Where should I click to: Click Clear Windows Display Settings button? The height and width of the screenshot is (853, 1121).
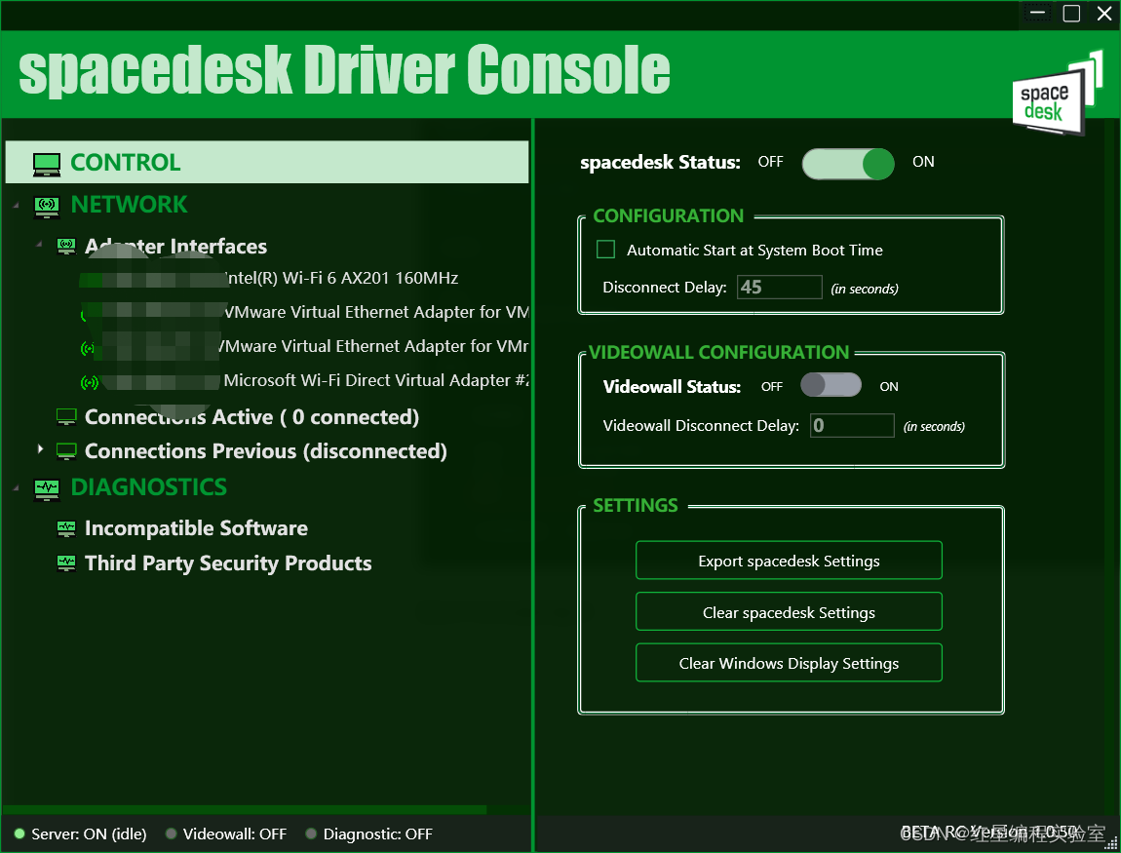click(x=789, y=664)
